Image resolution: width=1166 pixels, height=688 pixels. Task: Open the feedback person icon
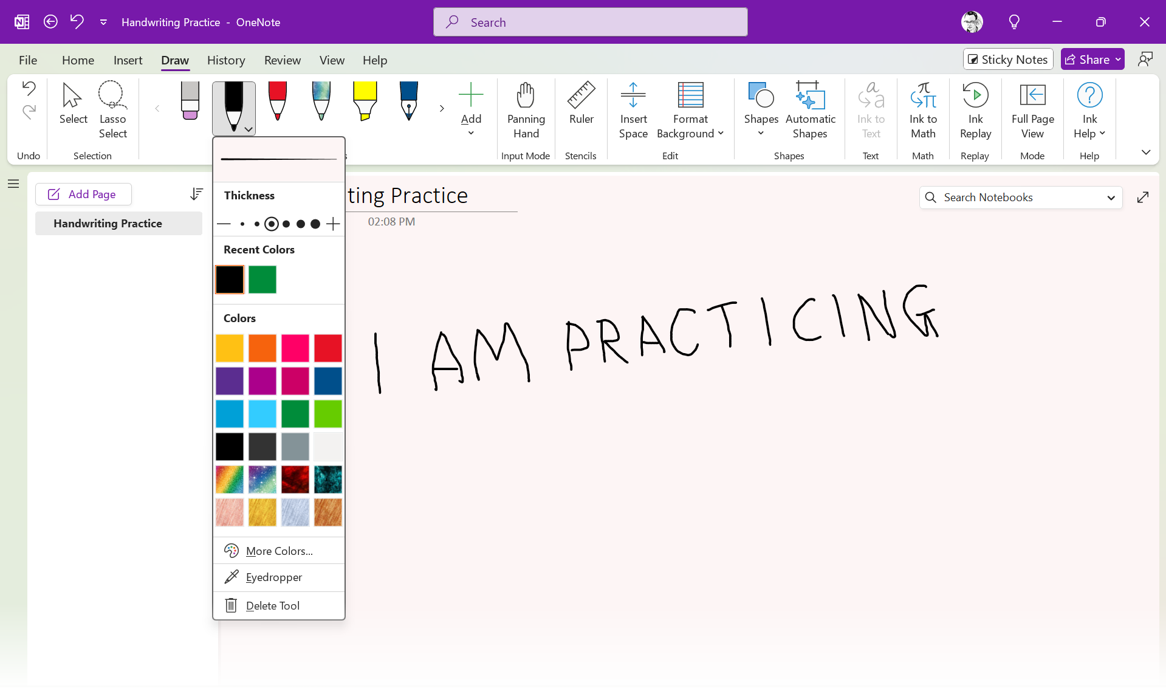(x=1145, y=60)
